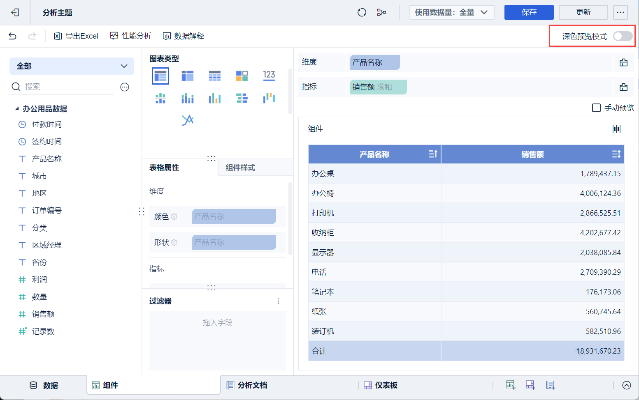Image resolution: width=639 pixels, height=400 pixels.
Task: Click the color settings gear icon
Action: (174, 216)
